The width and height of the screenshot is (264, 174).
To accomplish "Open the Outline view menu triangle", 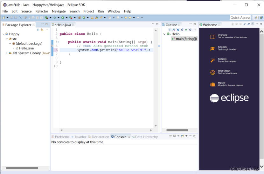I will click(195, 29).
